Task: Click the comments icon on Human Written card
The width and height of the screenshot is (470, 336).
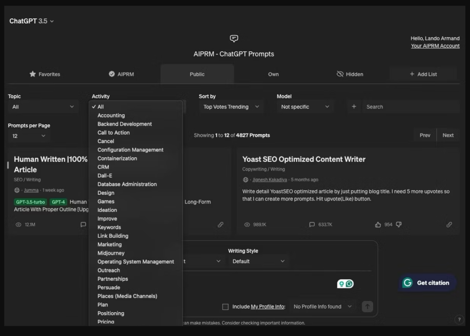Action: tap(83, 225)
